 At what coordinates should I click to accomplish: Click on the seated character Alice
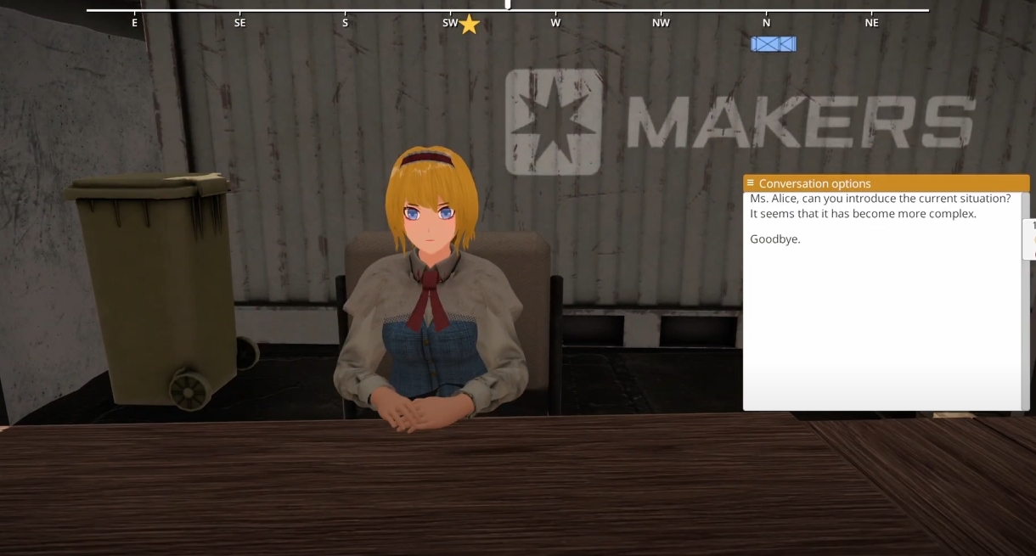coord(431,289)
